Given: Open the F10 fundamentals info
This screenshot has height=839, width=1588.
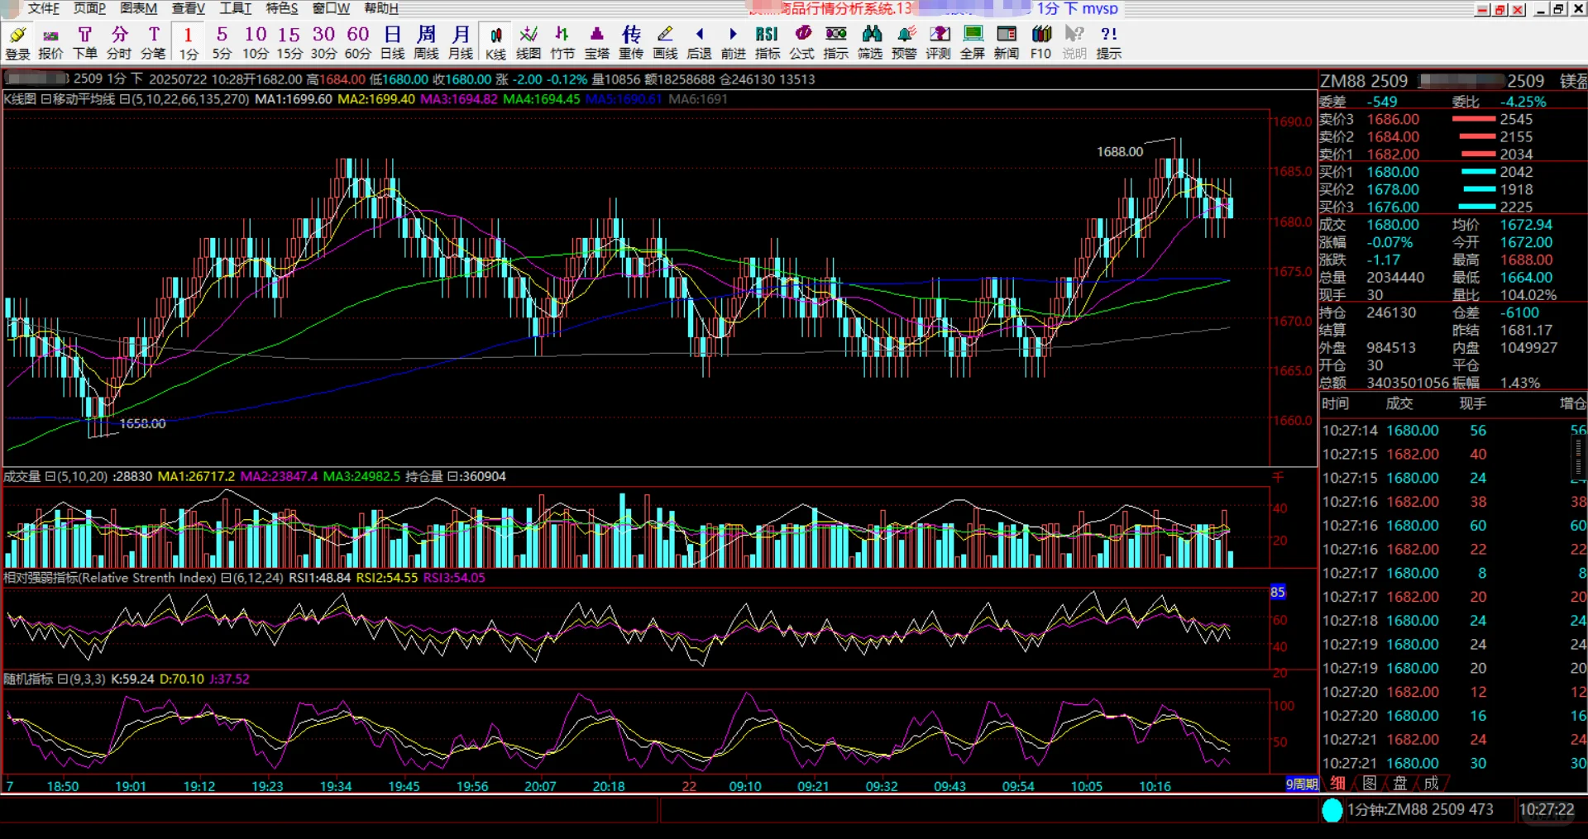Looking at the screenshot, I should coord(1041,42).
